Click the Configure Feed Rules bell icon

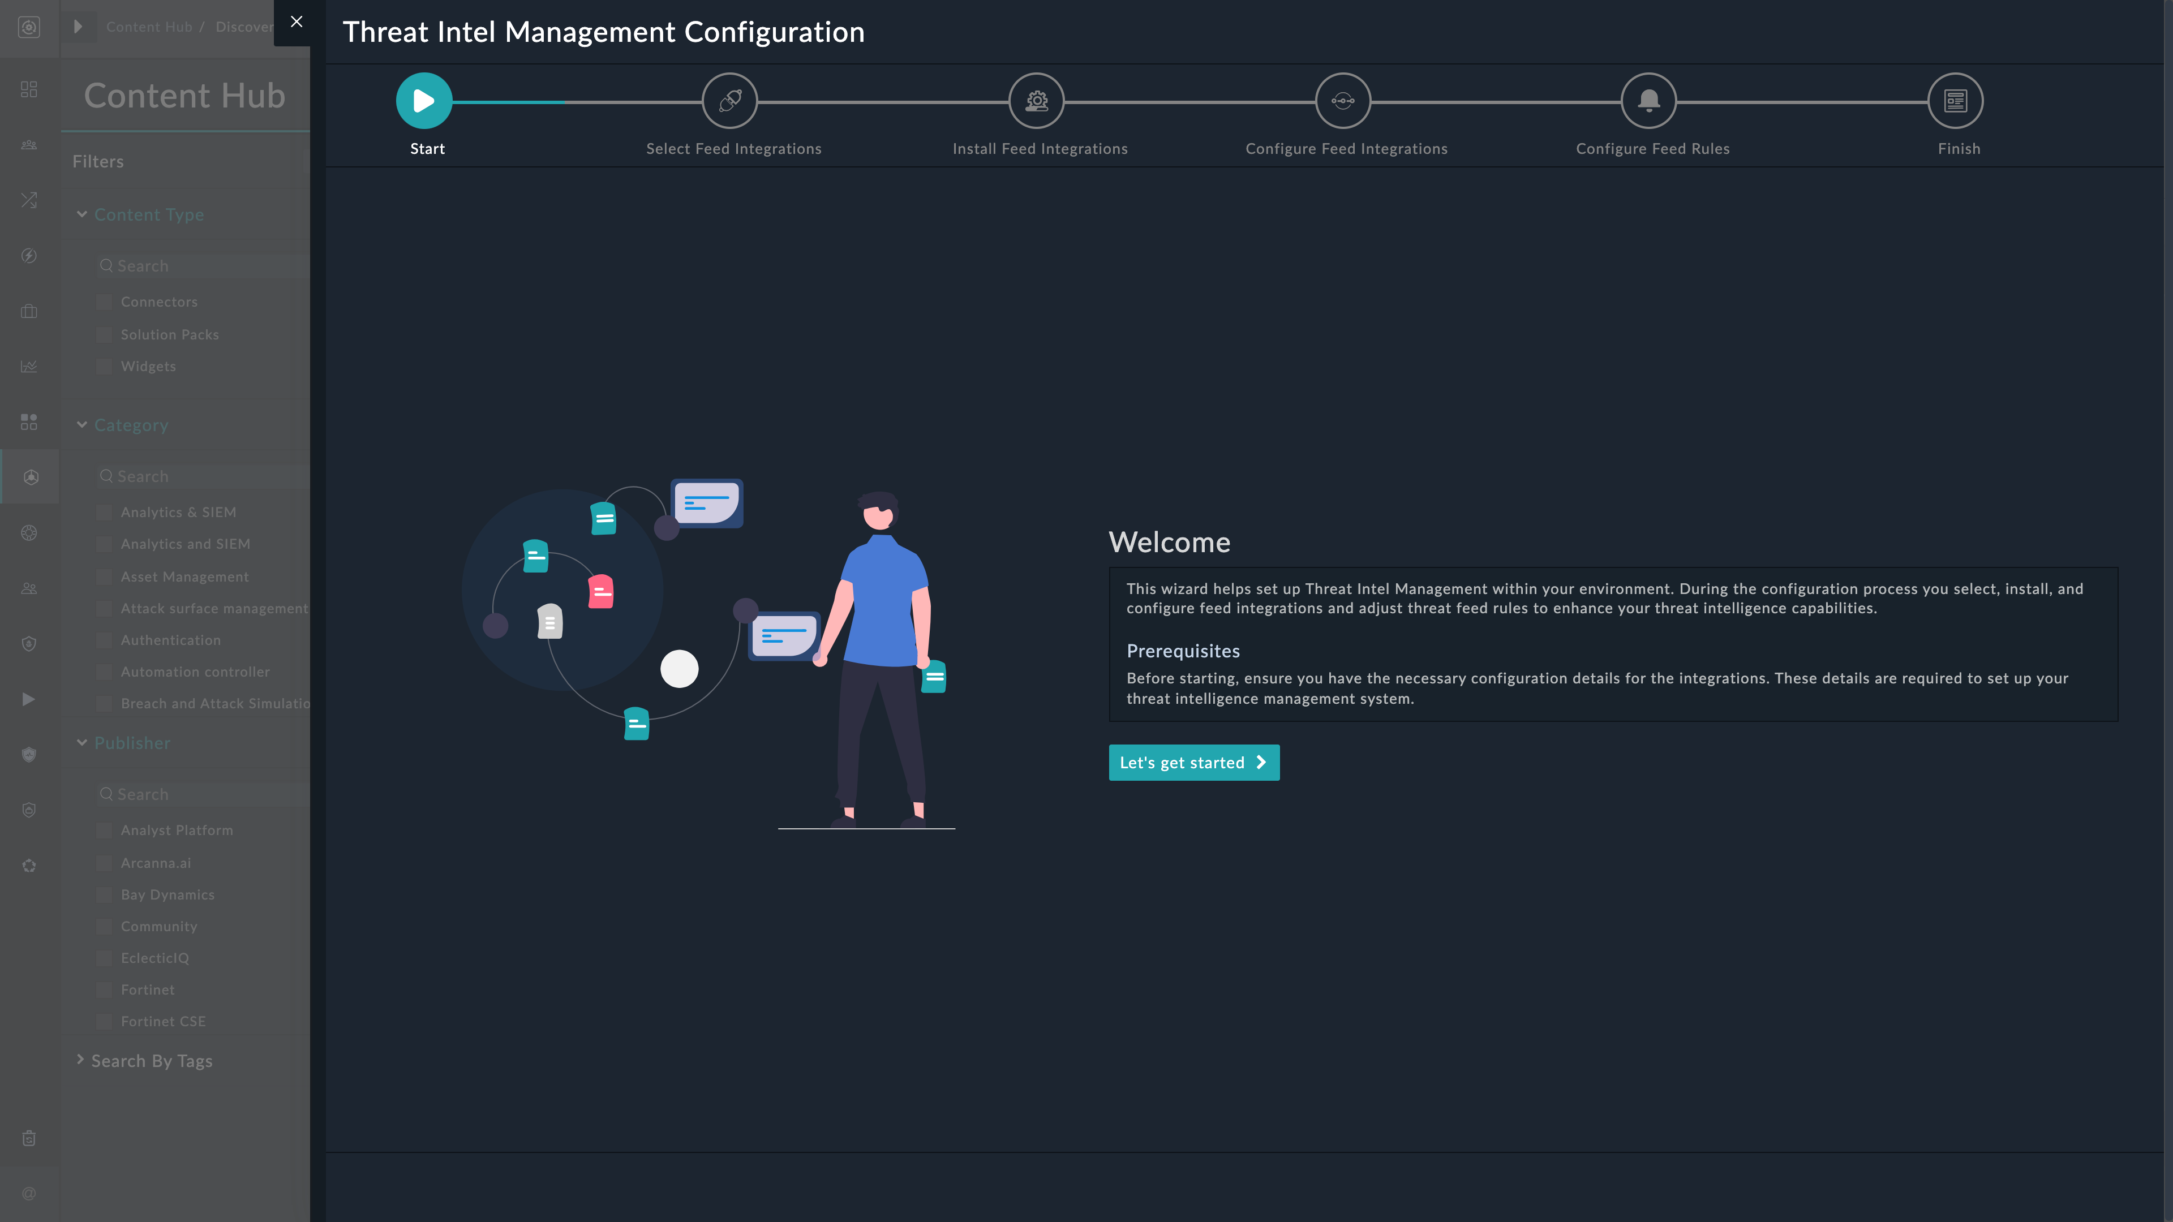point(1648,101)
